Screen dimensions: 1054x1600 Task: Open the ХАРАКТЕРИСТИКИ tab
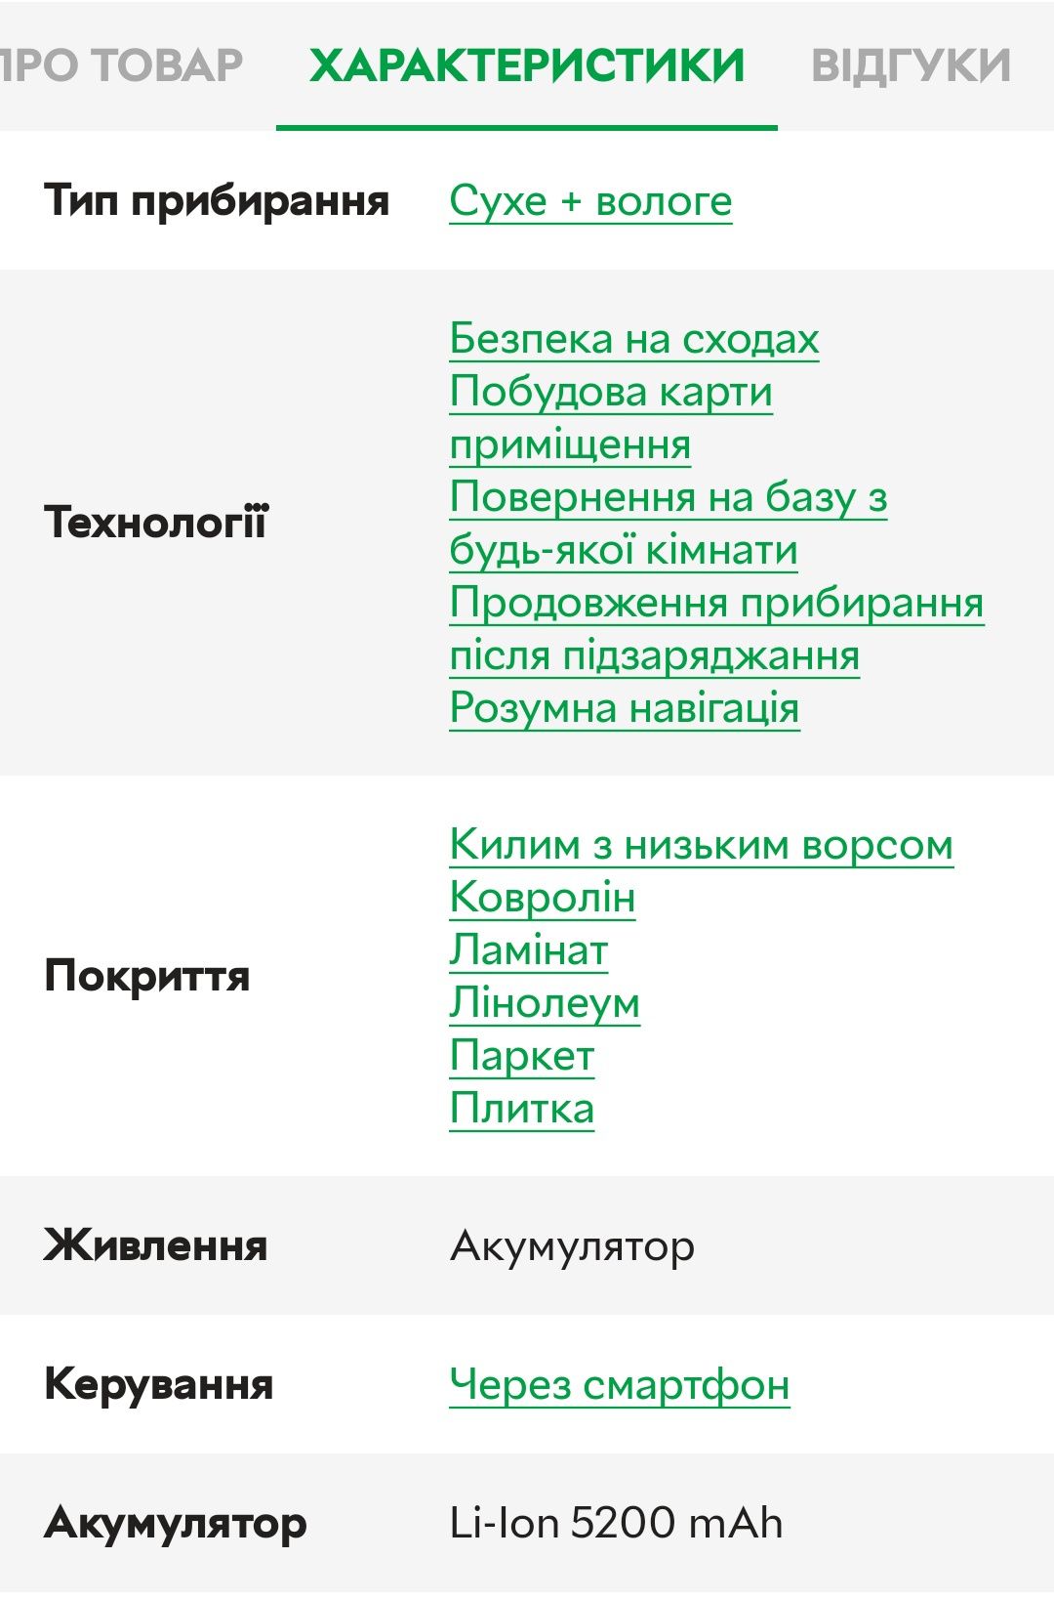coord(527,65)
